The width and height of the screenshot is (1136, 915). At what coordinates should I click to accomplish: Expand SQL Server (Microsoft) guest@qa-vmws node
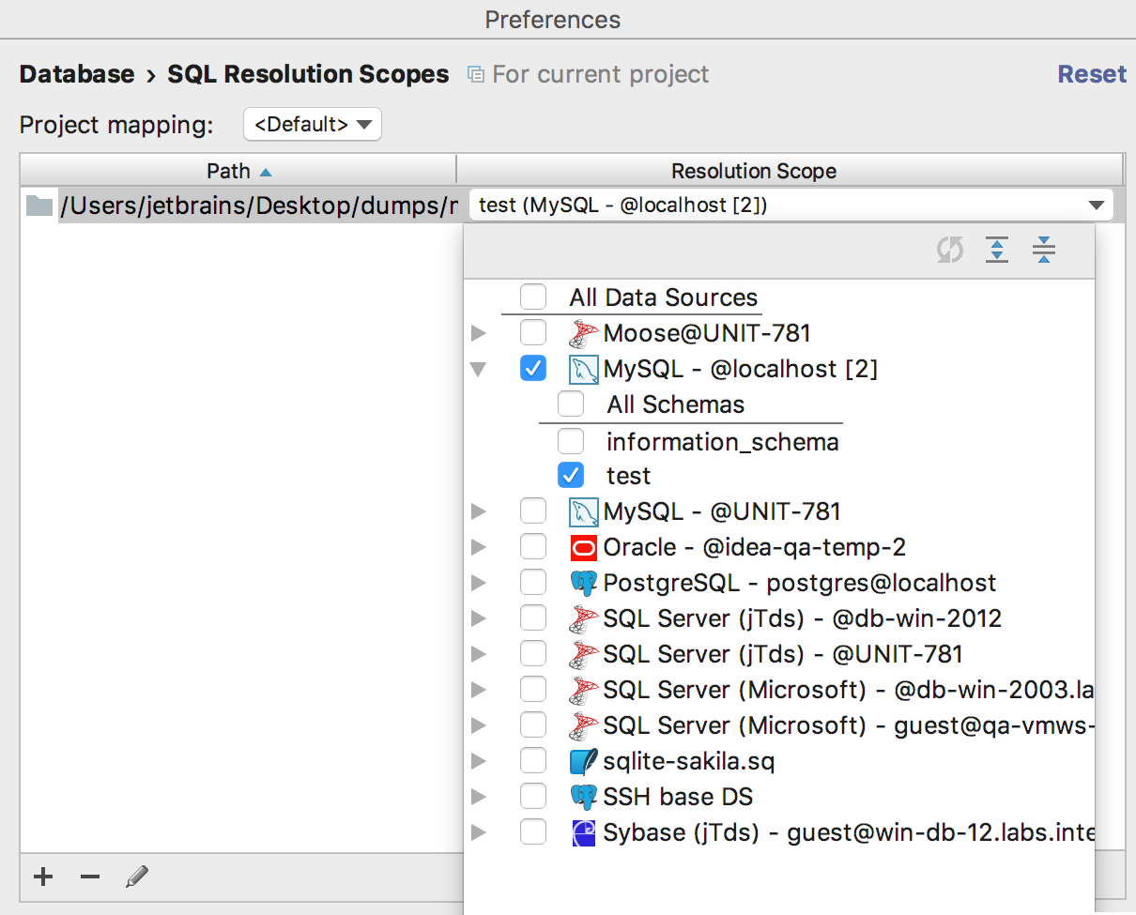479,725
